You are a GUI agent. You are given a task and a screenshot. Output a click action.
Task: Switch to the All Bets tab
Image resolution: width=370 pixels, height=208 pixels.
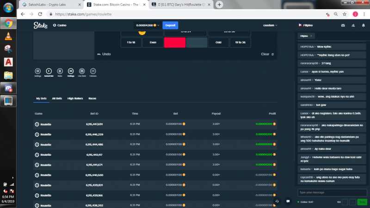(x=57, y=98)
